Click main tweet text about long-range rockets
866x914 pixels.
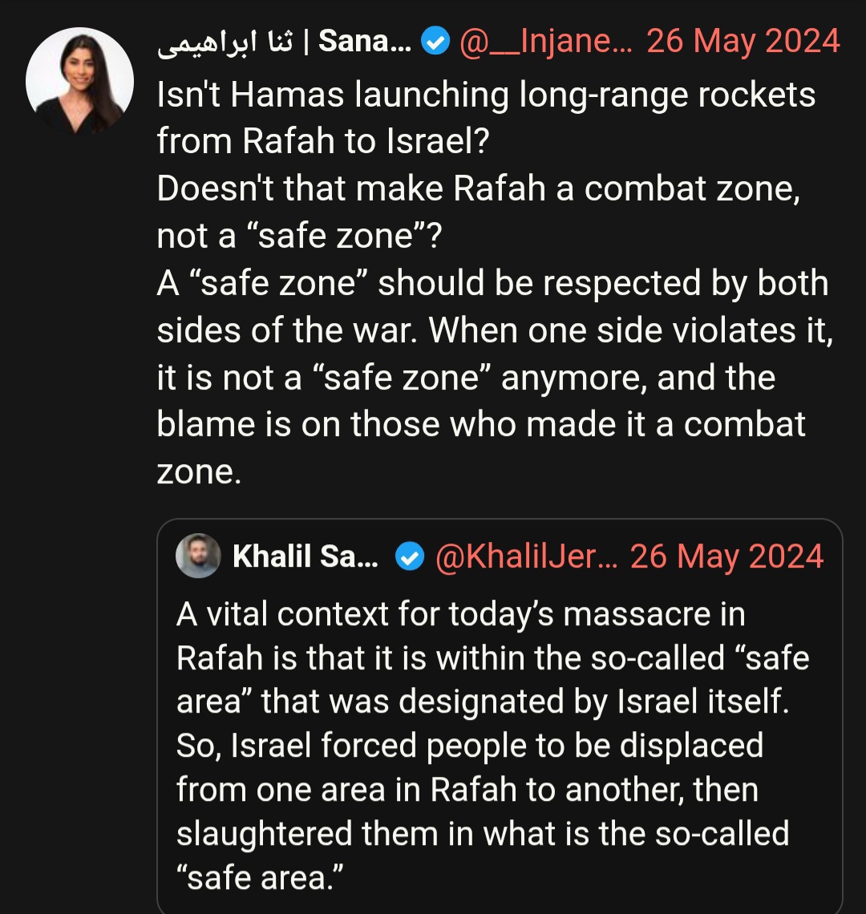coord(486,95)
